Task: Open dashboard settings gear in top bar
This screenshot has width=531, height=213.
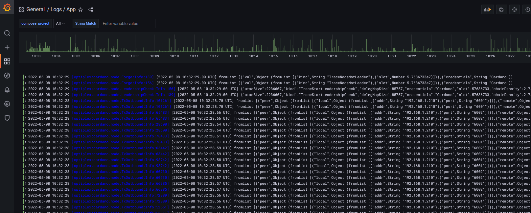Action: click(x=515, y=10)
